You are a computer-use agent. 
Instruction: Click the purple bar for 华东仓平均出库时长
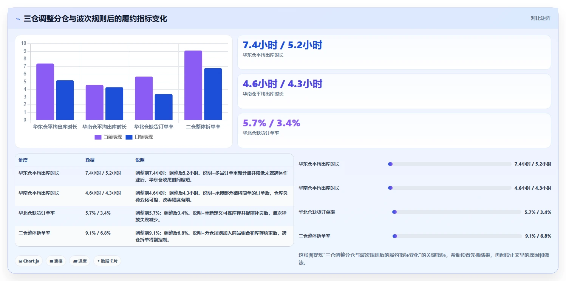[x=45, y=92]
